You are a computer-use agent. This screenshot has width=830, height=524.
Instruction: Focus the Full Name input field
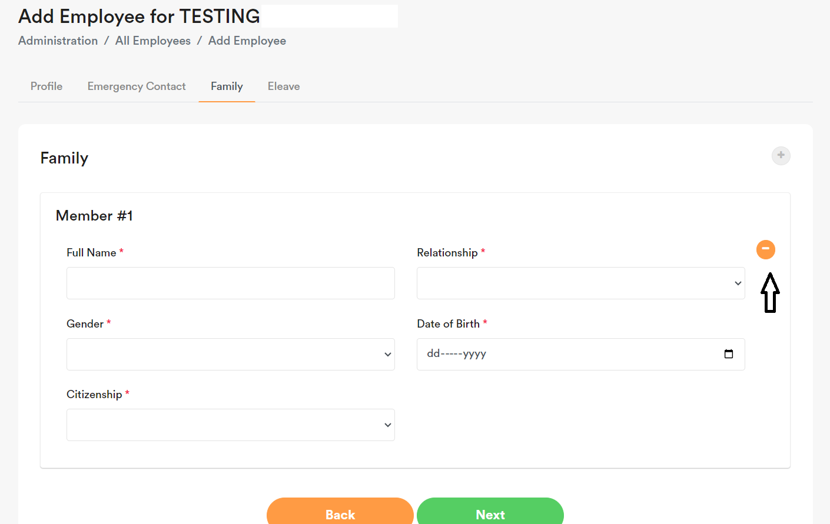pos(230,283)
